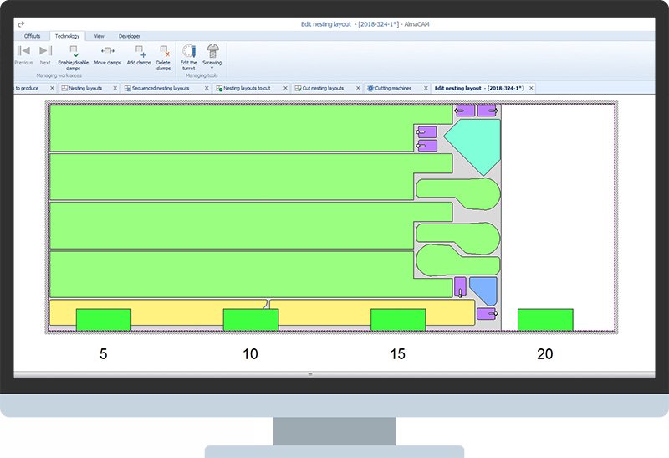Viewport: 669px width, 458px height.
Task: Close the Cut nesting layouts tab
Action: pyautogui.click(x=359, y=88)
